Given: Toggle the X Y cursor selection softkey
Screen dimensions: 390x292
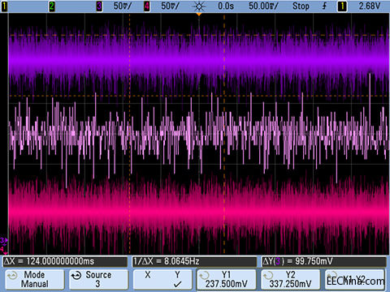Looking at the screenshot, I should 162,279.
